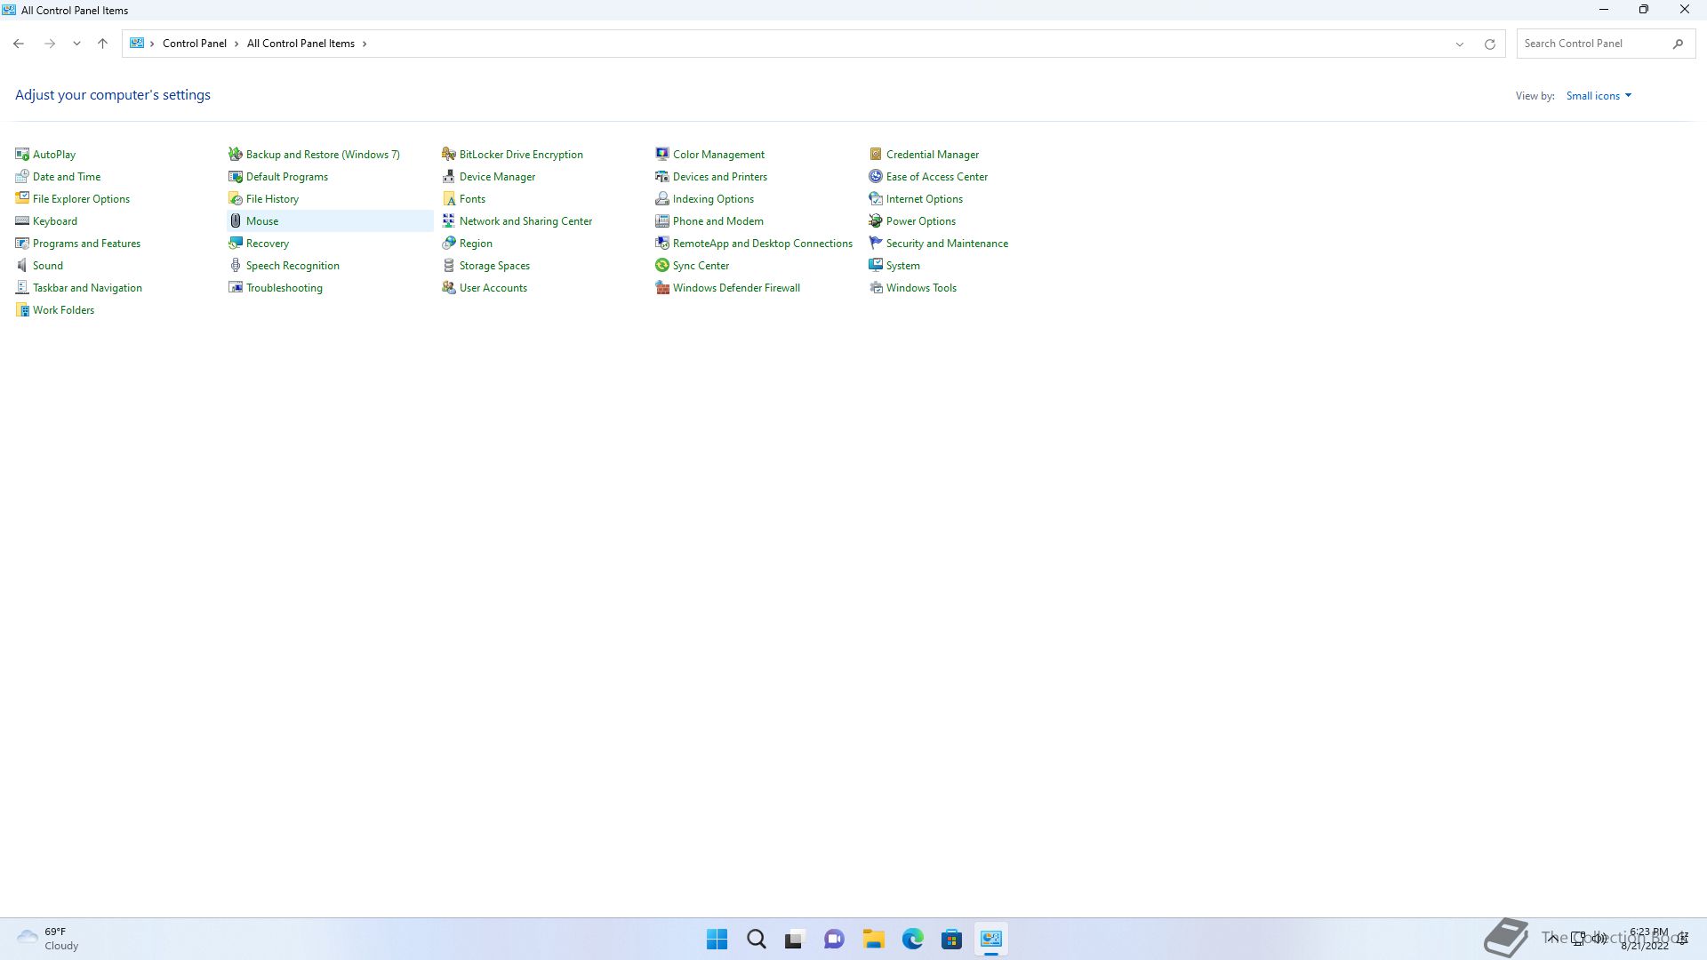Viewport: 1707px width, 960px height.
Task: Click the Storage Spaces icon
Action: tap(449, 266)
